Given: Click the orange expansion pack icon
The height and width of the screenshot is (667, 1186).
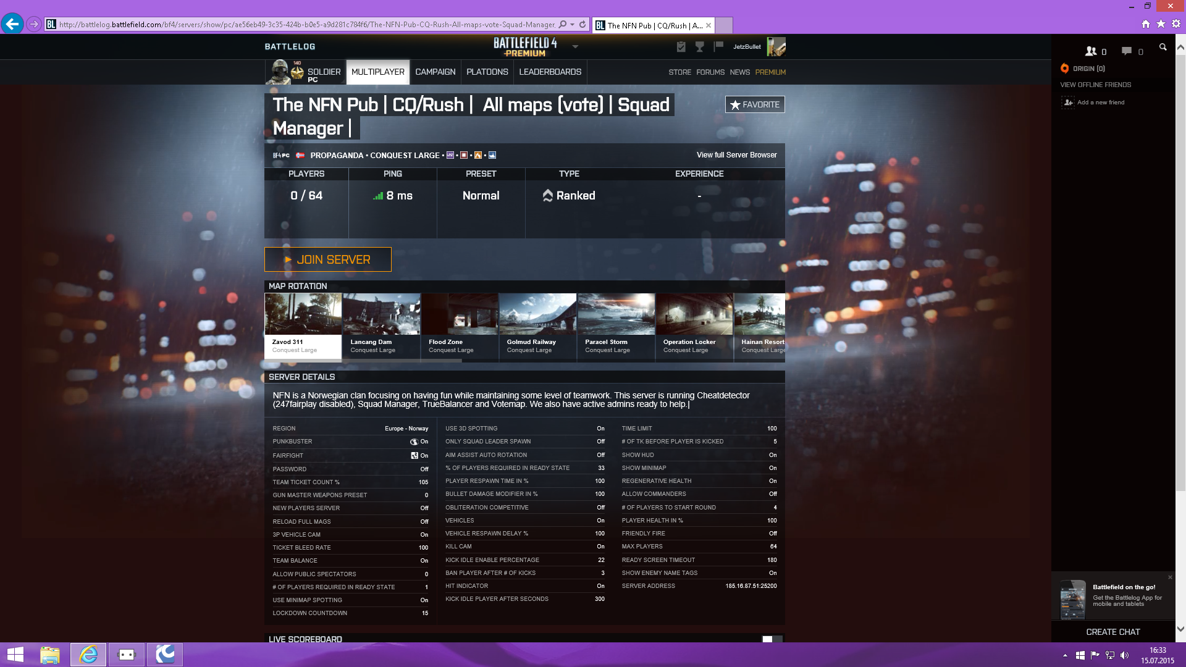Looking at the screenshot, I should click(x=478, y=156).
